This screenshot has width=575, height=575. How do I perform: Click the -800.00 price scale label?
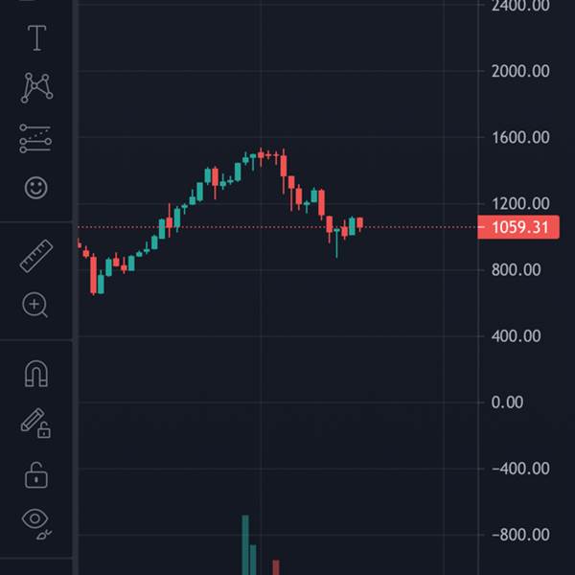pyautogui.click(x=520, y=535)
